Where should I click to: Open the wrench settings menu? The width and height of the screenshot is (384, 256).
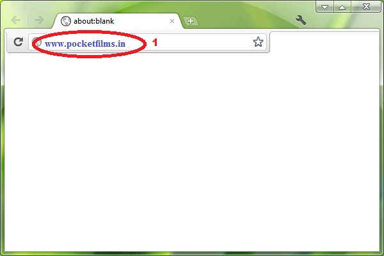[301, 20]
